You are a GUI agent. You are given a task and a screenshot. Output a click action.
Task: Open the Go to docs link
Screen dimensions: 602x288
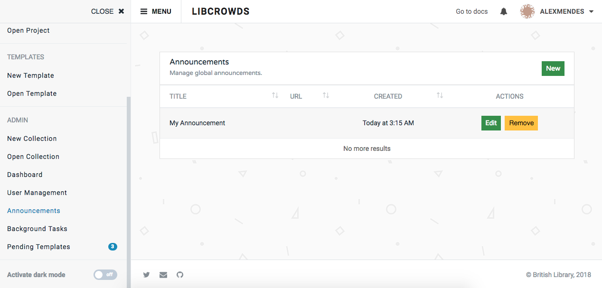coord(471,11)
